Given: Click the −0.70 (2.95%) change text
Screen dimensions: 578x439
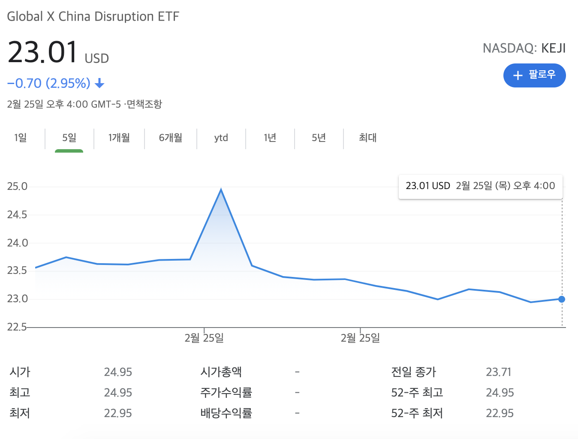Looking at the screenshot, I should [48, 83].
